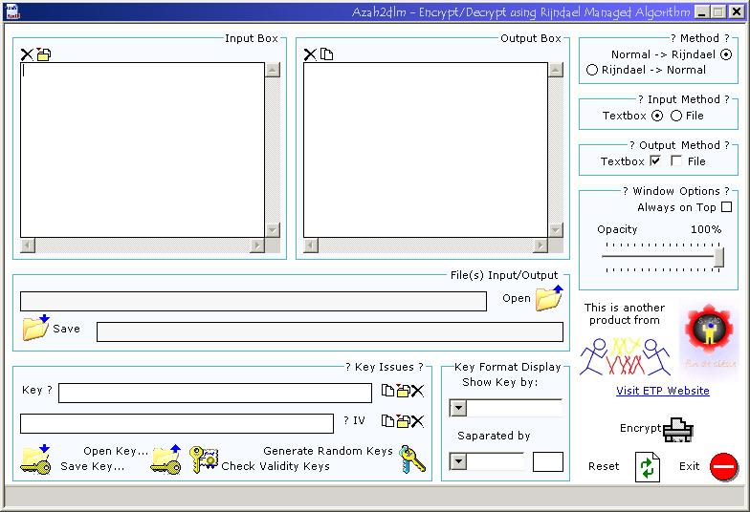The height and width of the screenshot is (512, 750).
Task: Focus the Key input field
Action: 215,394
